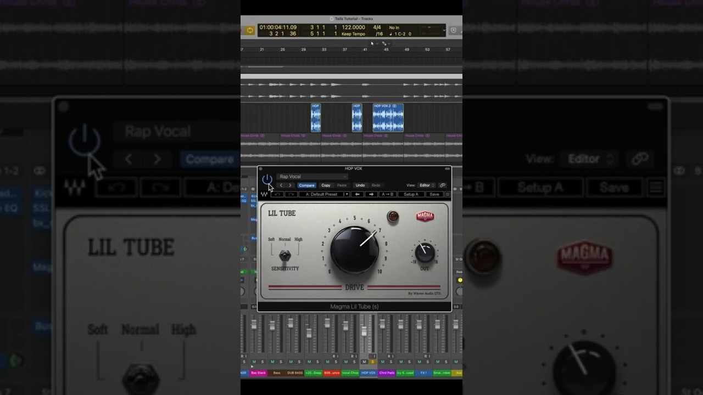Open the A: Default Preset dropdown
Image resolution: width=703 pixels, height=395 pixels.
point(324,194)
